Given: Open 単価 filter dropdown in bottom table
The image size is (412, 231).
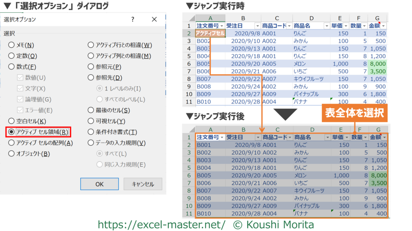Looking at the screenshot, I should pos(346,137).
